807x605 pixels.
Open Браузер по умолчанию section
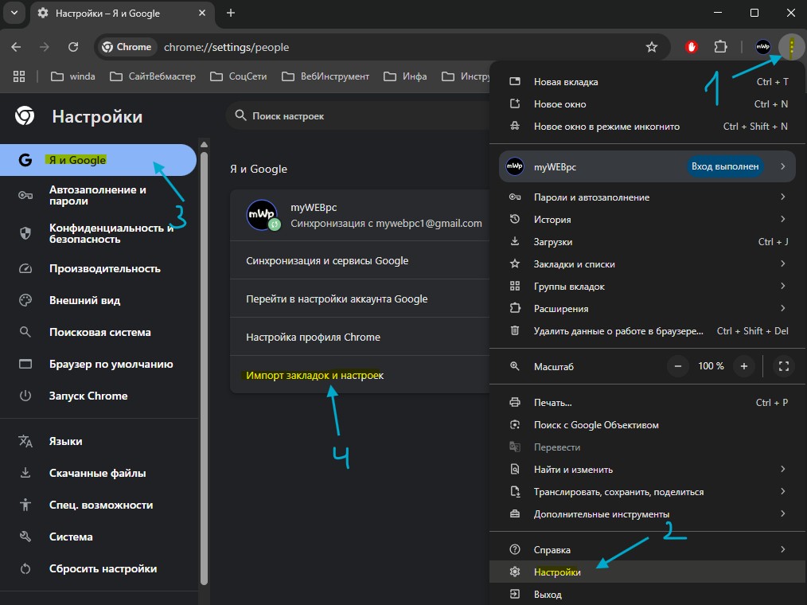point(99,364)
